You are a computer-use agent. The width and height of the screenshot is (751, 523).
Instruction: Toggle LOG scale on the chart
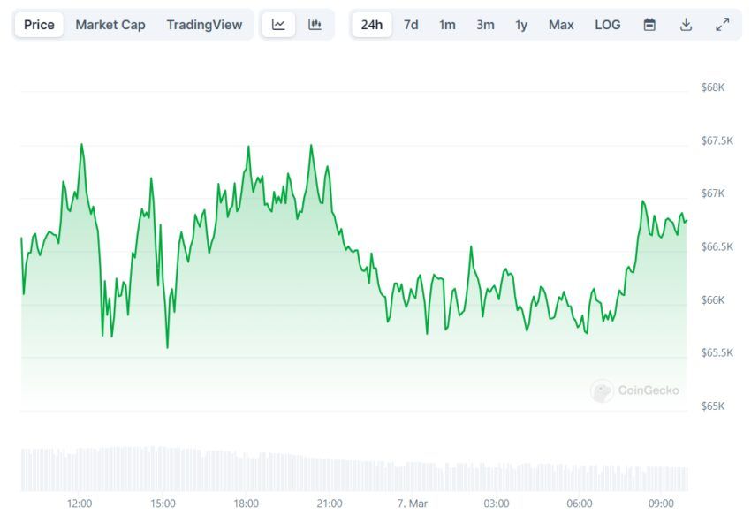point(607,25)
